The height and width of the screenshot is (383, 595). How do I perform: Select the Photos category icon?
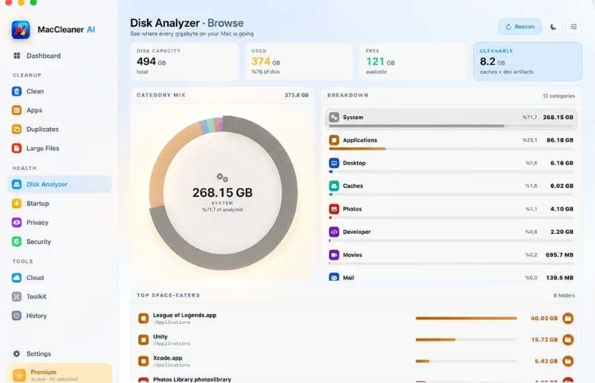[334, 209]
